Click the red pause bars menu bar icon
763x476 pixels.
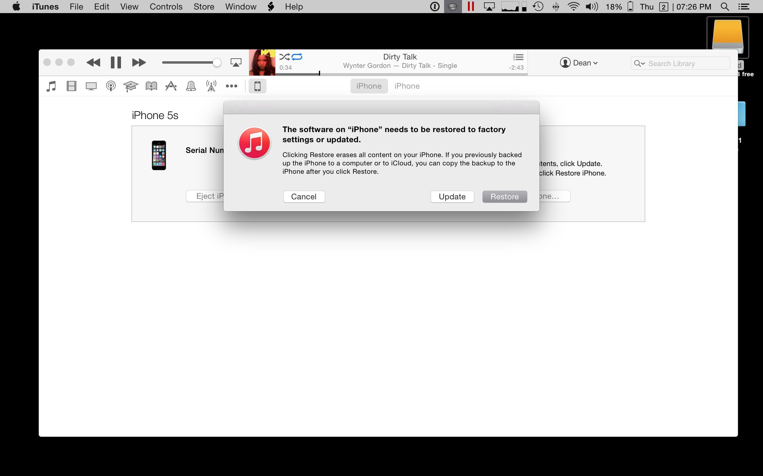pyautogui.click(x=471, y=7)
